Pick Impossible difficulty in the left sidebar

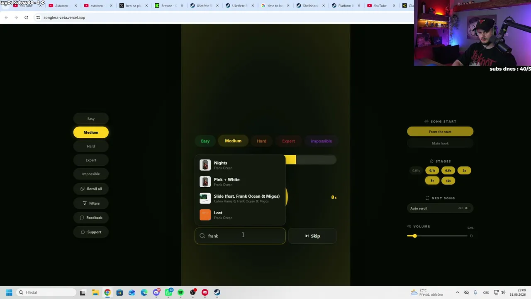click(x=91, y=174)
